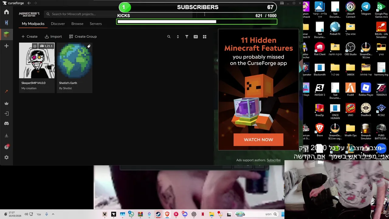Open TEKKEN 8 desktop icon
Screen dimensions: 389x219
[381, 90]
